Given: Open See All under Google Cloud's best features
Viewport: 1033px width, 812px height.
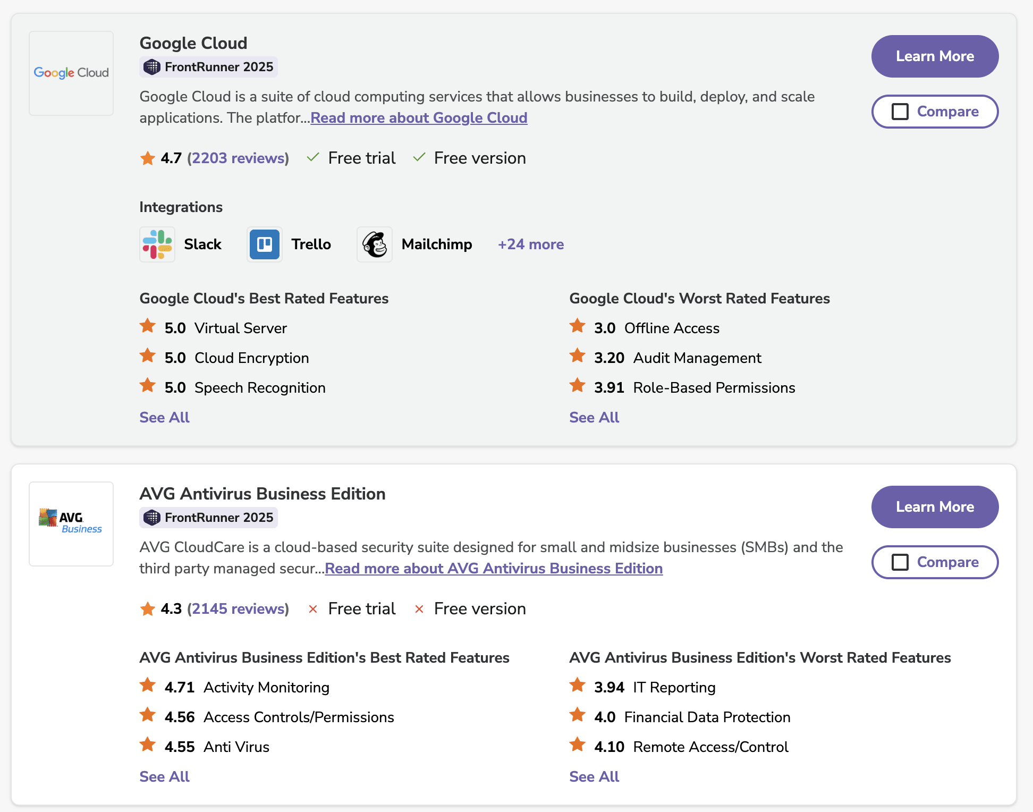Looking at the screenshot, I should click(164, 417).
